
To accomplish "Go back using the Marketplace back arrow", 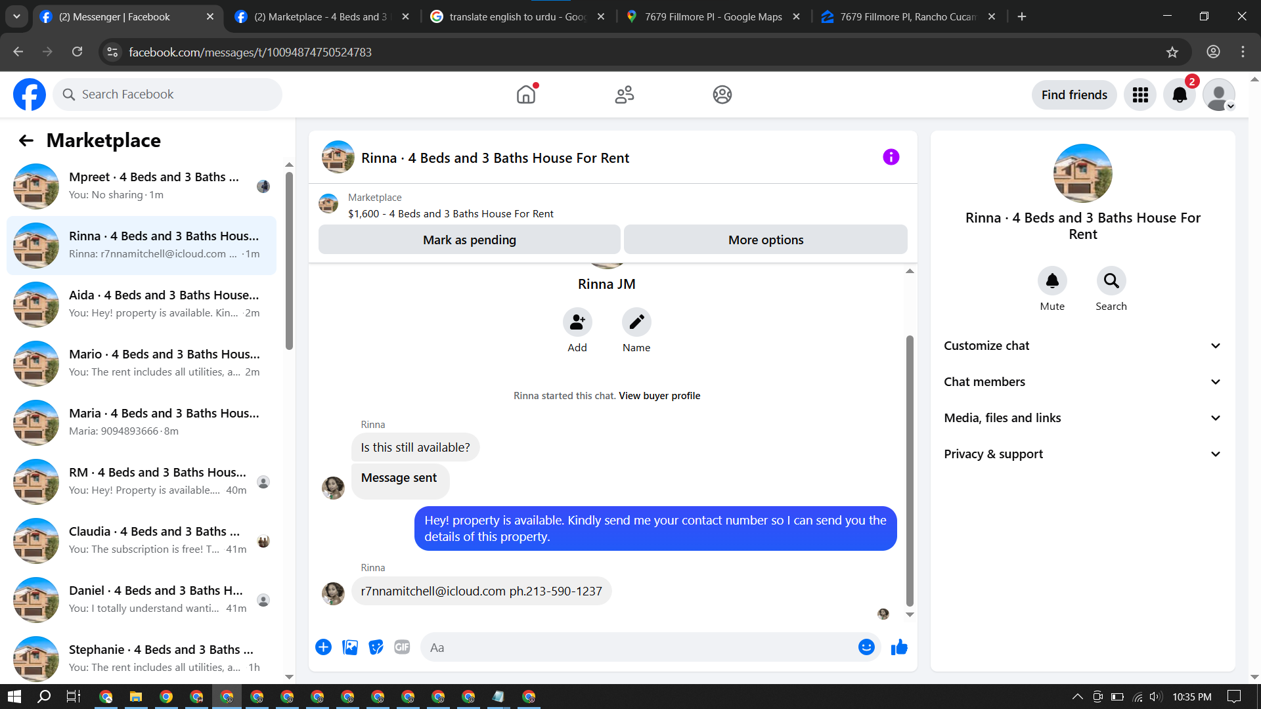I will [x=26, y=140].
